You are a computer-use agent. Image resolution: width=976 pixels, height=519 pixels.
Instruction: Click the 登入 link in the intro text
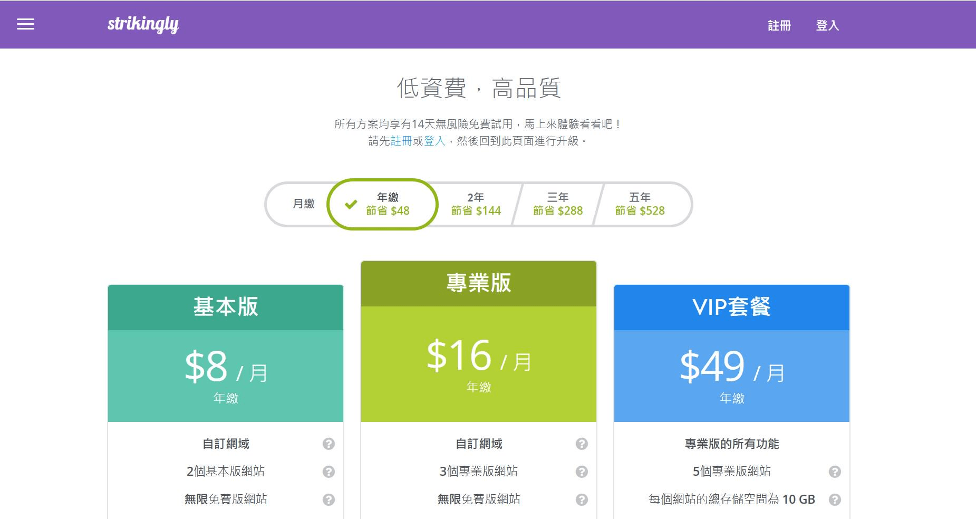point(433,142)
